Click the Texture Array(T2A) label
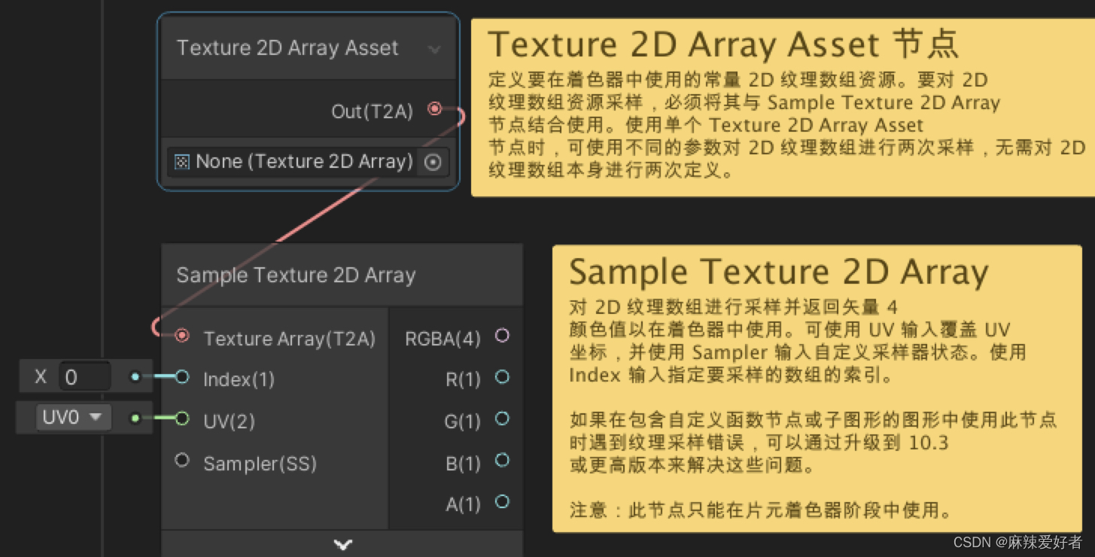Image resolution: width=1095 pixels, height=557 pixels. pyautogui.click(x=289, y=339)
